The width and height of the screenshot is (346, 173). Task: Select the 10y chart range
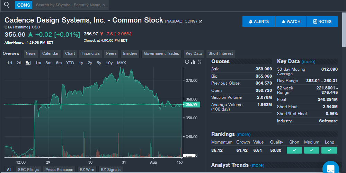(x=109, y=63)
